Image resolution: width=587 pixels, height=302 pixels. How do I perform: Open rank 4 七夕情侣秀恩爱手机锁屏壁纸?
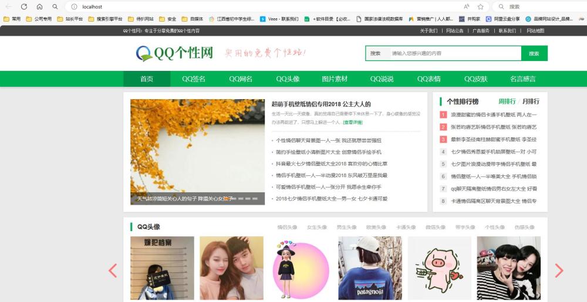(x=494, y=152)
